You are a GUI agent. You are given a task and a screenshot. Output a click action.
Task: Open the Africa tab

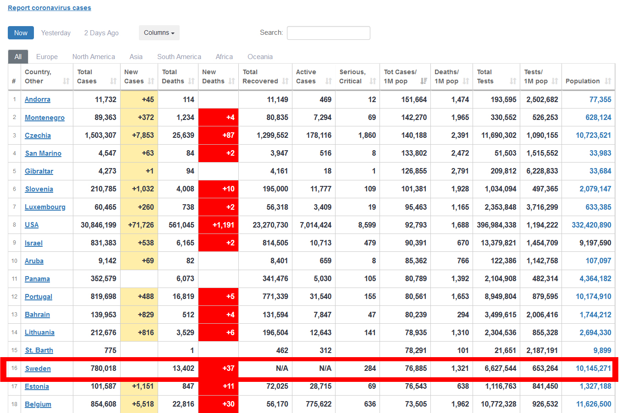224,57
